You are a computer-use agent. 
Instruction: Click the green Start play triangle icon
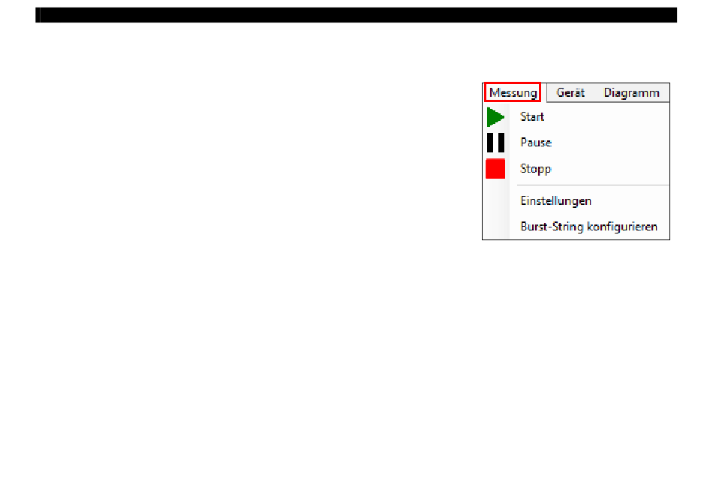495,117
